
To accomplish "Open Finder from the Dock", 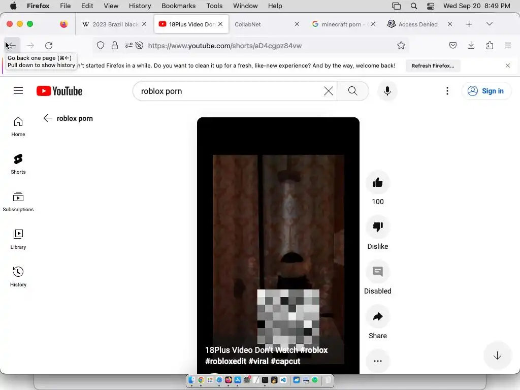I will point(191,380).
